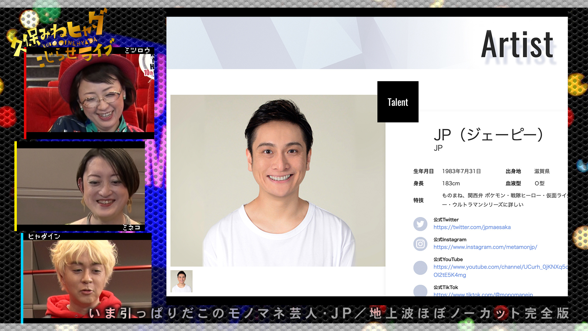Click the grey circle beside 公式TikTok

tap(420, 291)
